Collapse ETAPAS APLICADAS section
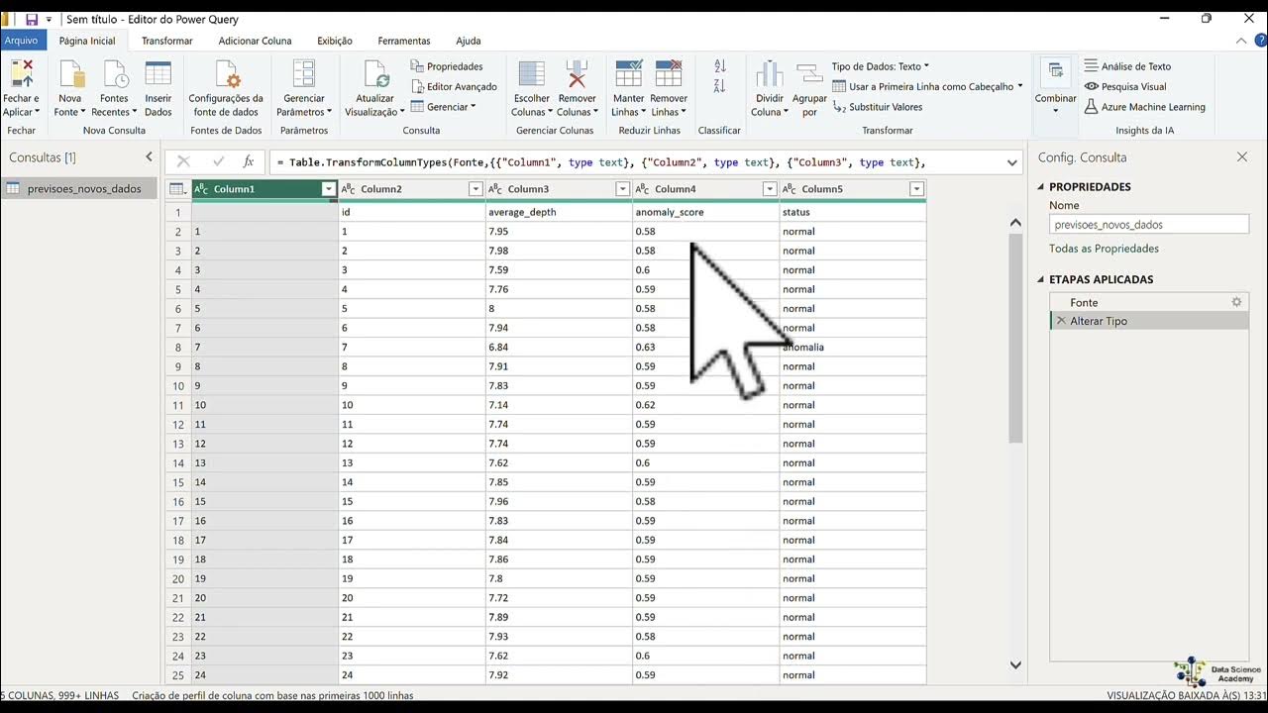Viewport: 1268px width, 713px height. (x=1041, y=279)
